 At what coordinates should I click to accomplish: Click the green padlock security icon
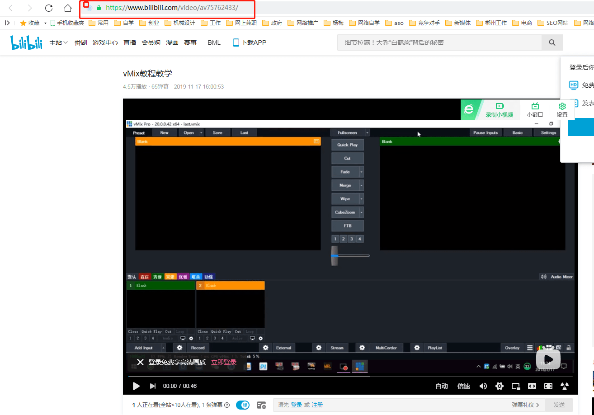(99, 8)
